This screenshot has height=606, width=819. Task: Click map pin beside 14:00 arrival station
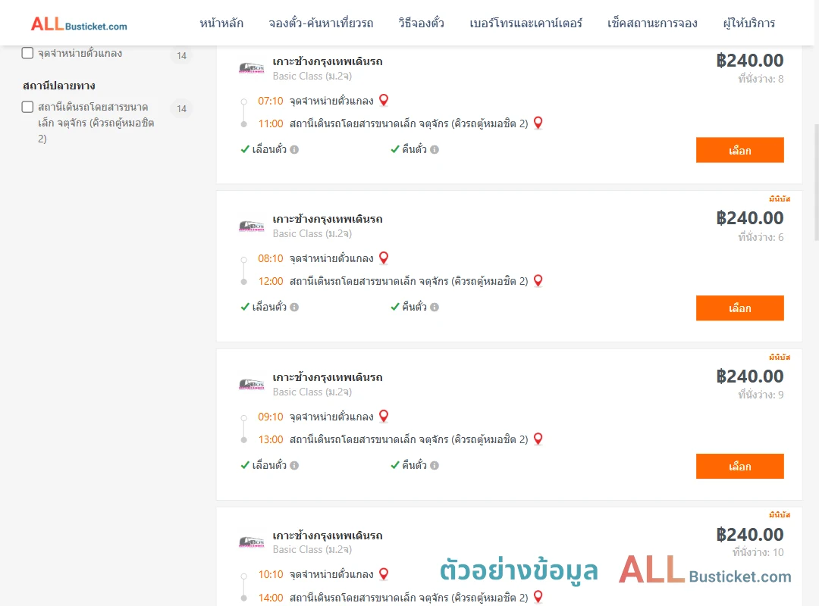(x=538, y=597)
